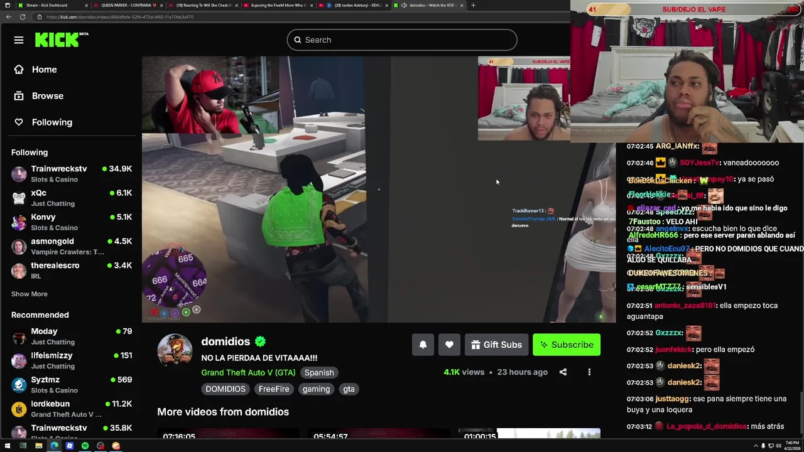Click green Subscribe button
This screenshot has height=452, width=804.
pos(567,345)
